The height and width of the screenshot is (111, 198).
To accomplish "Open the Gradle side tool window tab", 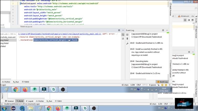I will click(196, 20).
